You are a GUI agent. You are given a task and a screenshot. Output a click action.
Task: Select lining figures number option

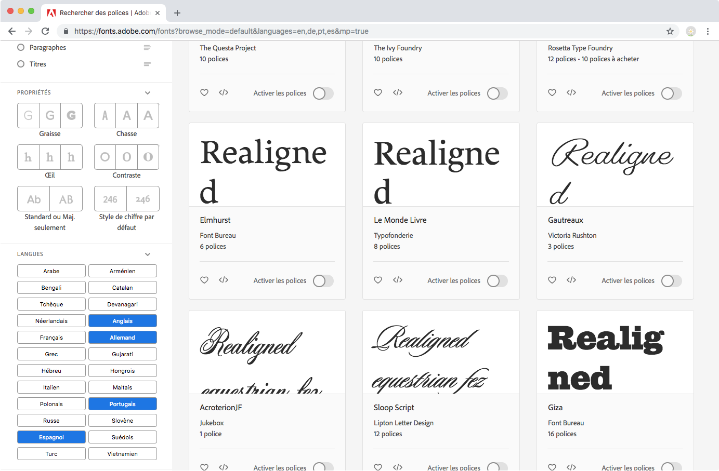(110, 198)
